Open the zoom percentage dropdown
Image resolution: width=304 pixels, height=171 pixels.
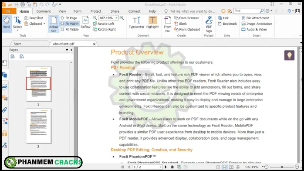tap(117, 18)
